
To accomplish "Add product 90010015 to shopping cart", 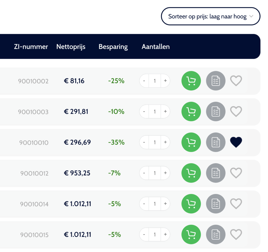I will click(191, 234).
